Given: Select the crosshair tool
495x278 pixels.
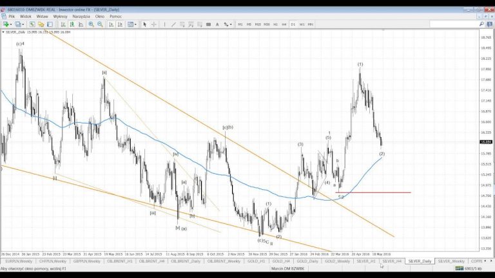Looking at the screenshot, I should point(154,24).
